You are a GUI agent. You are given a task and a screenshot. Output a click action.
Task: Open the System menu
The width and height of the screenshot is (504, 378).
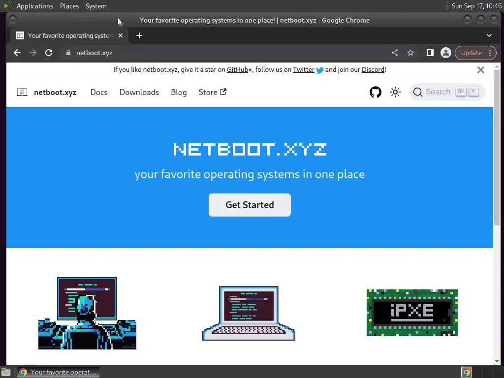tap(96, 6)
